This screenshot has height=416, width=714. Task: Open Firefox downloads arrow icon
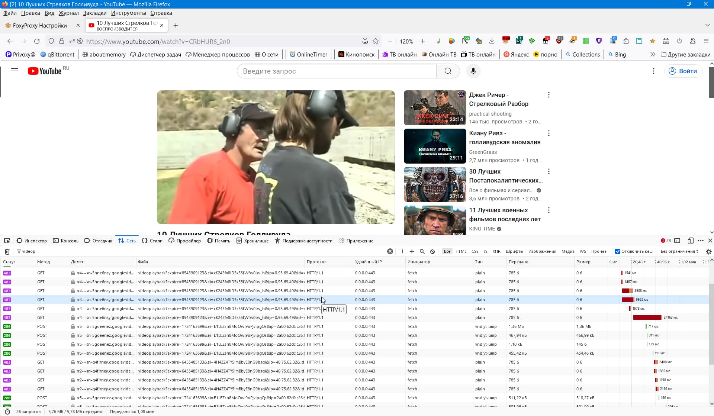492,41
